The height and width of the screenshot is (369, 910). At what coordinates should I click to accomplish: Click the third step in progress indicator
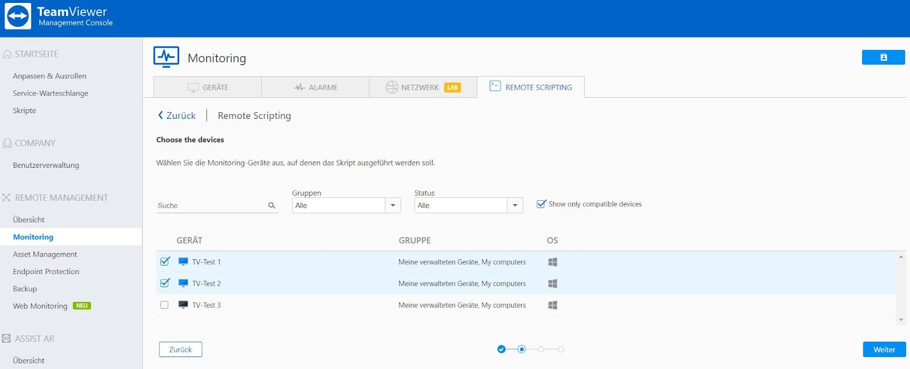[541, 350]
